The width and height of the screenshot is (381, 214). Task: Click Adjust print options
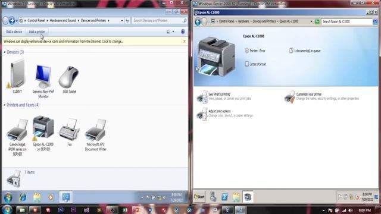pos(220,111)
